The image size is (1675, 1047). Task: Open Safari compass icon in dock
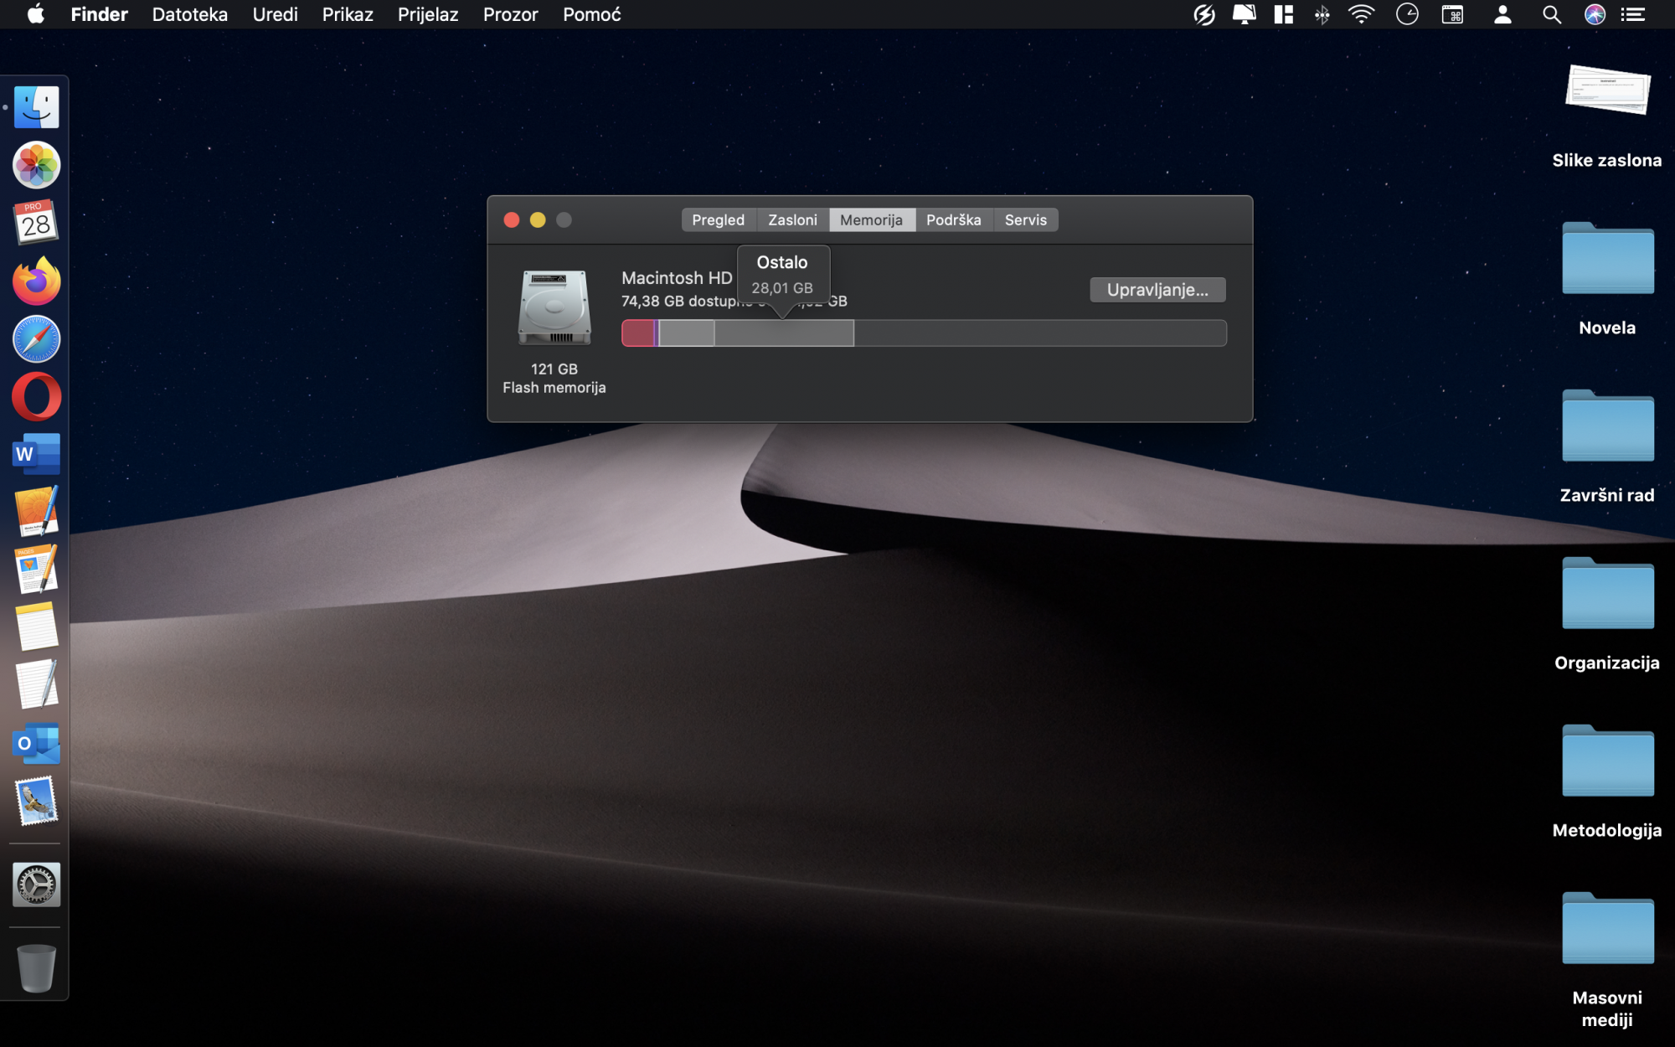pos(36,339)
